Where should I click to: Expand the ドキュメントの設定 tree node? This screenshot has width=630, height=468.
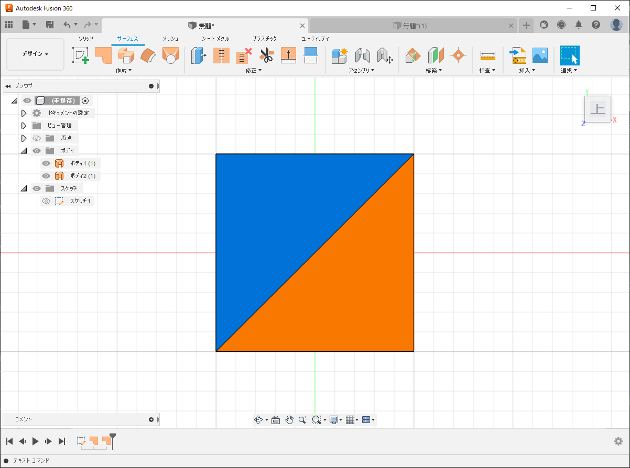(24, 113)
